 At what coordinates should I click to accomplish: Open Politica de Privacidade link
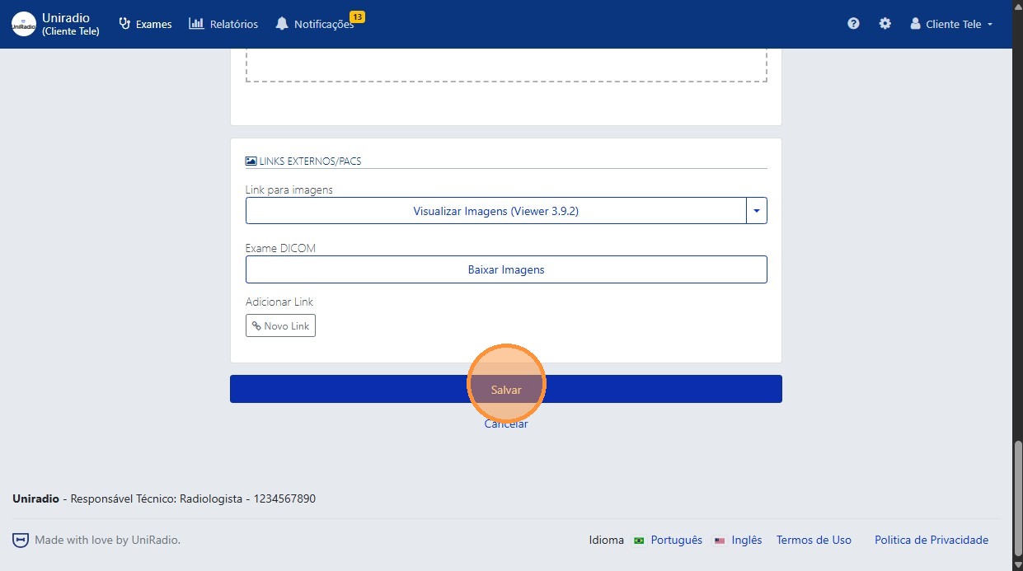[931, 541]
